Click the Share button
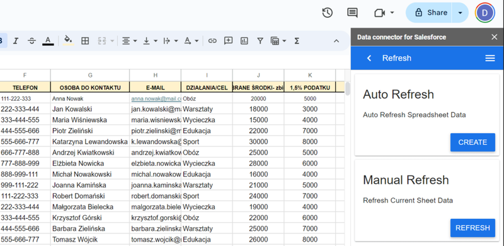 point(429,13)
